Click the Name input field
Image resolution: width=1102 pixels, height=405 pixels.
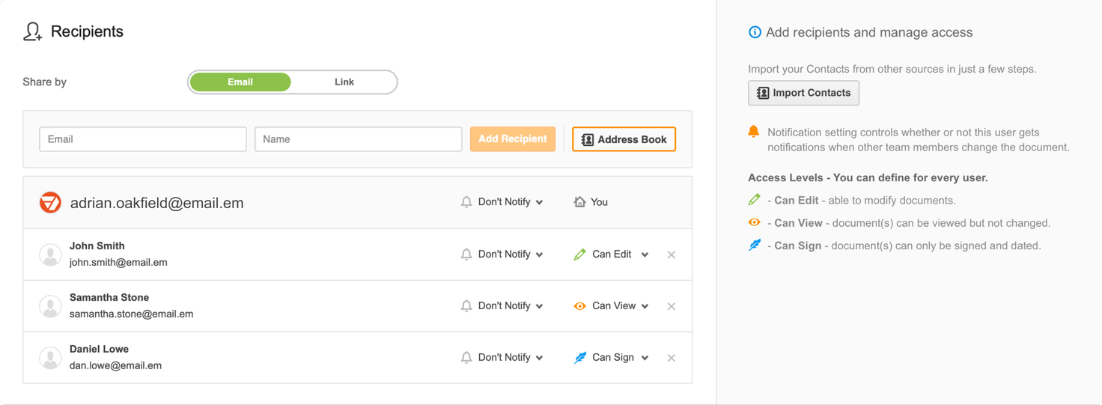tap(358, 139)
